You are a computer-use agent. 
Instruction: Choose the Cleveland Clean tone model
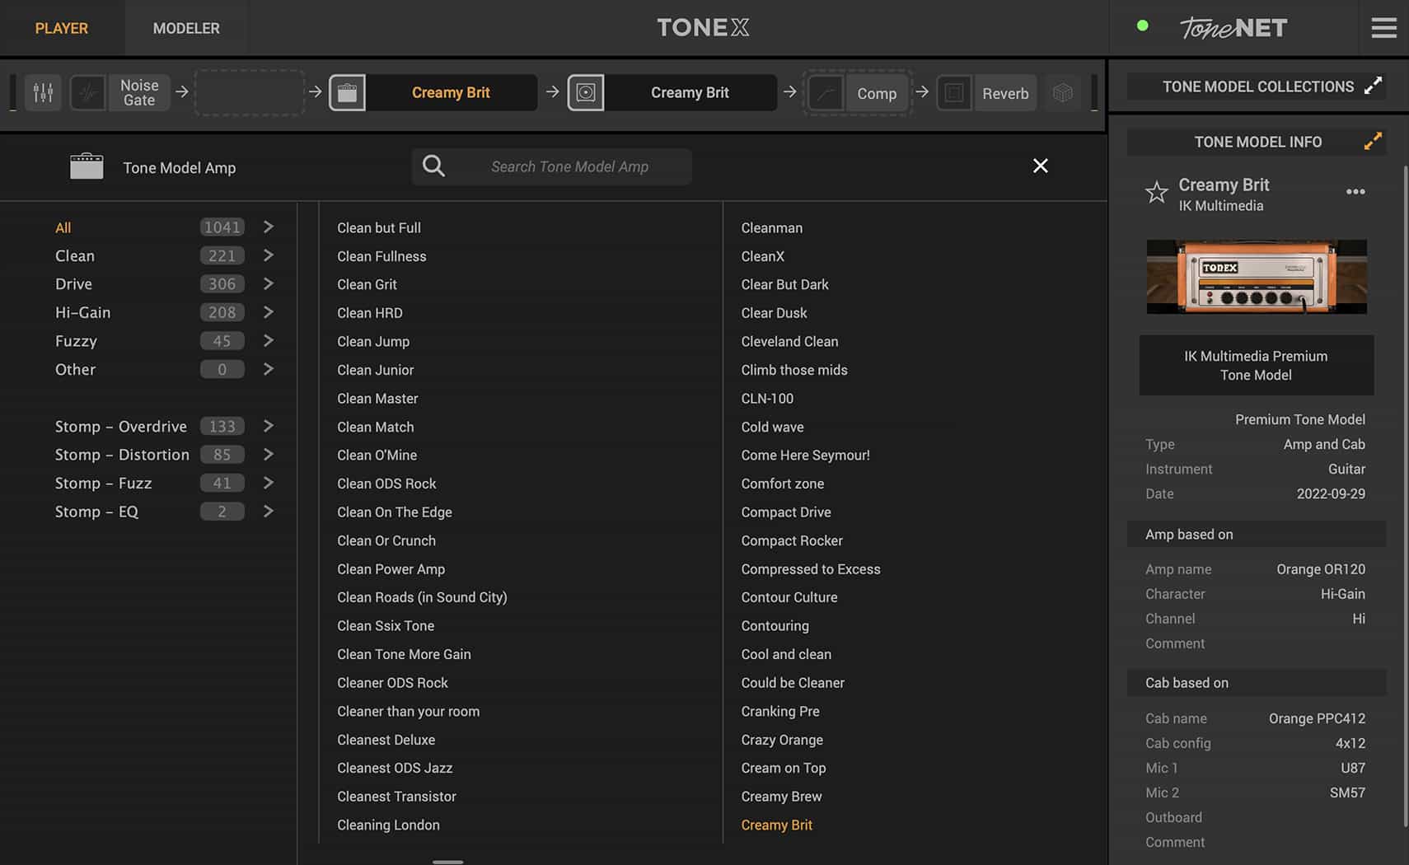point(789,341)
